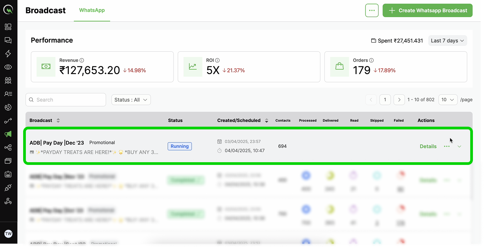Sort by the Broadcast column arrows
This screenshot has height=247, width=484.
pyautogui.click(x=58, y=120)
